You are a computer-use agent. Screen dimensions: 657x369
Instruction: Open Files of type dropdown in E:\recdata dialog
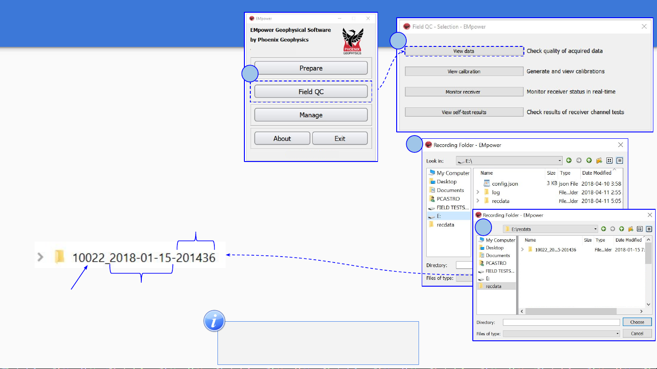[x=562, y=334]
